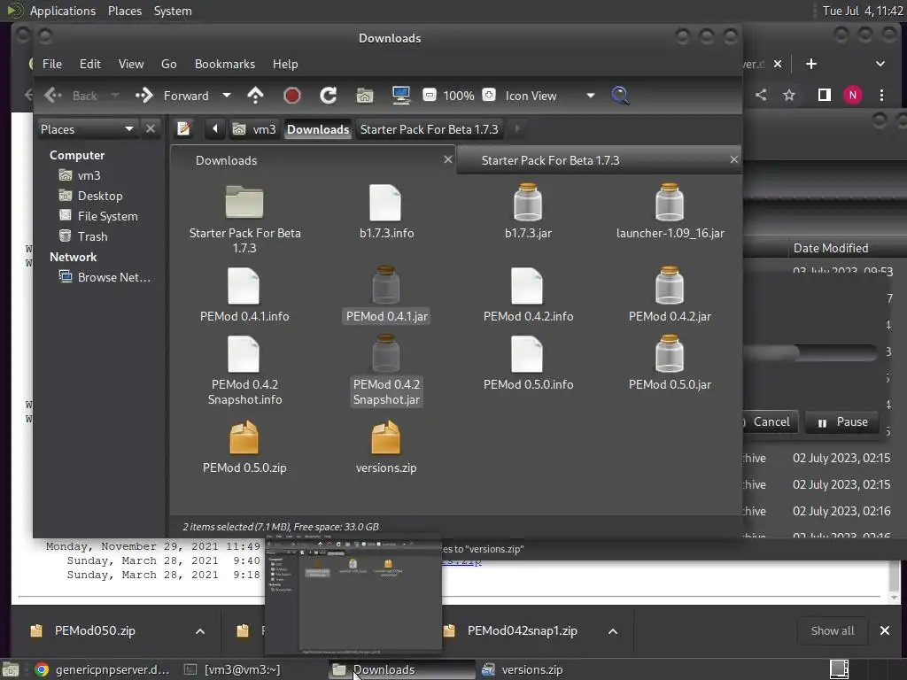907x680 pixels.
Task: Toggle the location text-entry edit button
Action: 184,129
